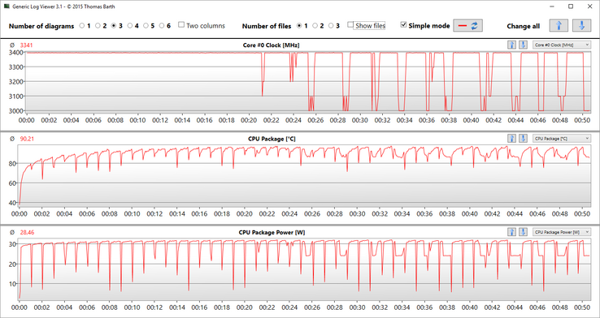Click the Number of files label
This screenshot has height=318, width=600.
tap(267, 26)
